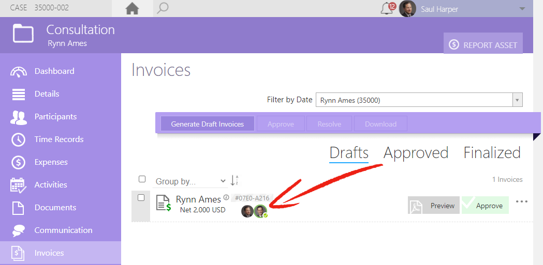Open notifications via the bell icon
This screenshot has height=265, width=543.
pos(387,9)
